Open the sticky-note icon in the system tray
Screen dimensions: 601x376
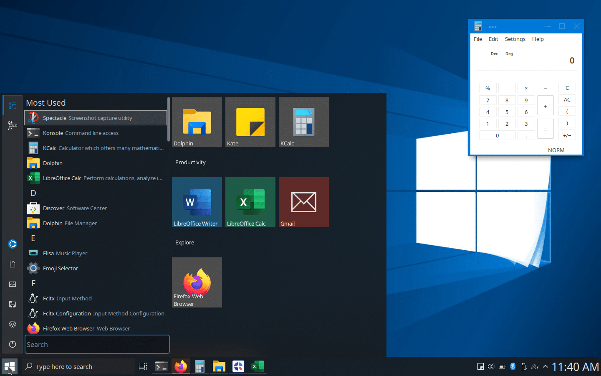point(480,366)
